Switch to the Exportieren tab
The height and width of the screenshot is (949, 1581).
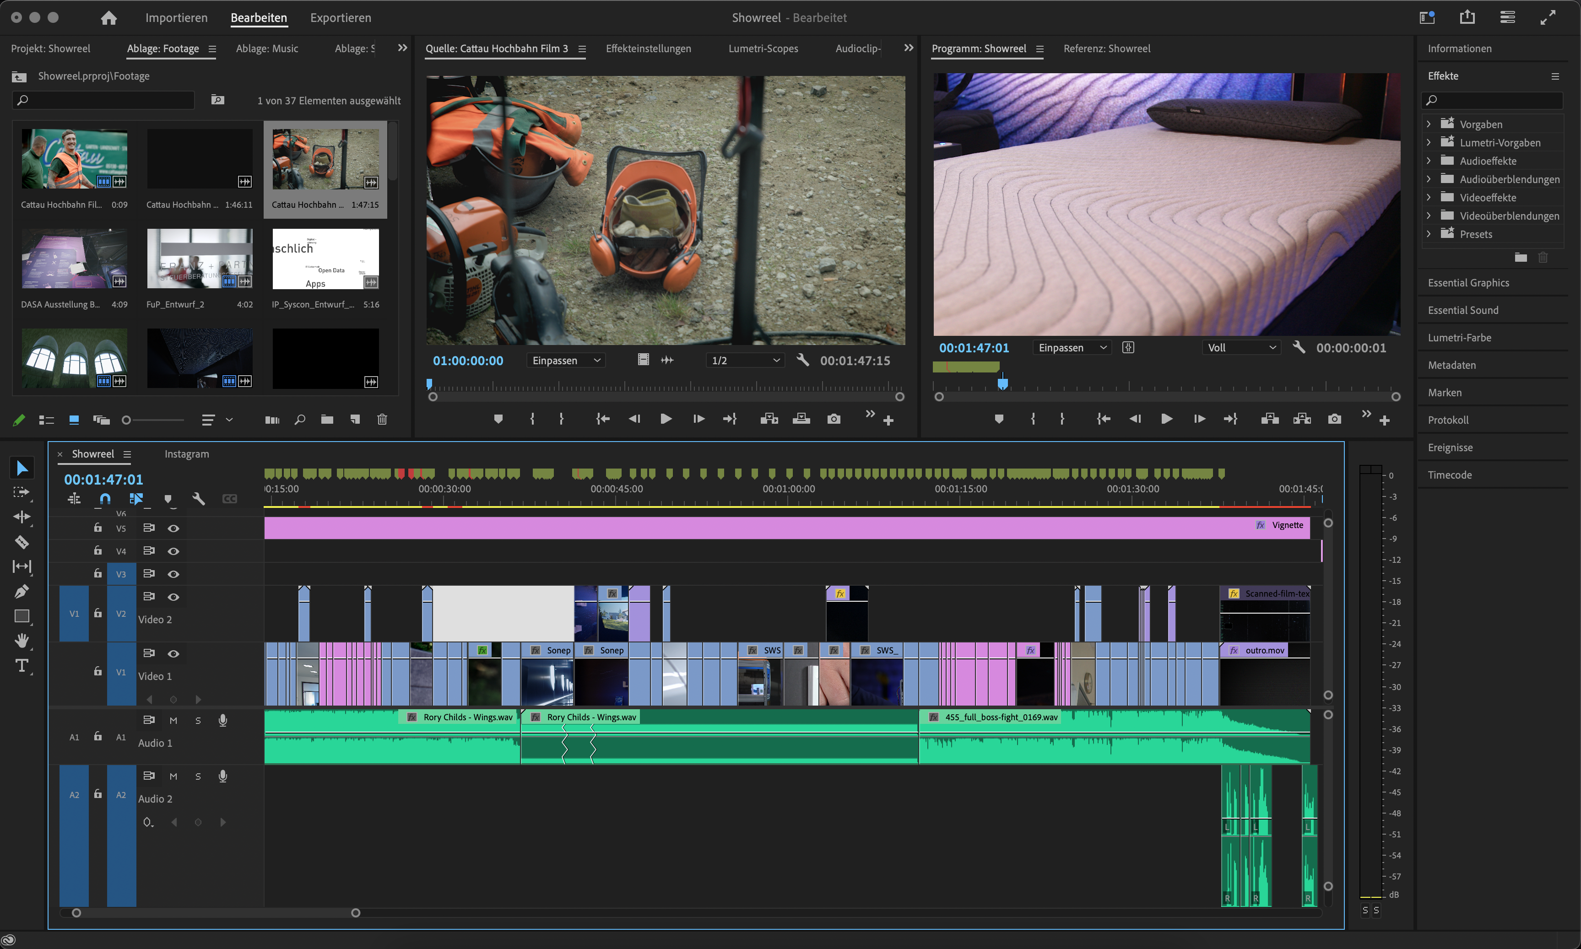(340, 18)
